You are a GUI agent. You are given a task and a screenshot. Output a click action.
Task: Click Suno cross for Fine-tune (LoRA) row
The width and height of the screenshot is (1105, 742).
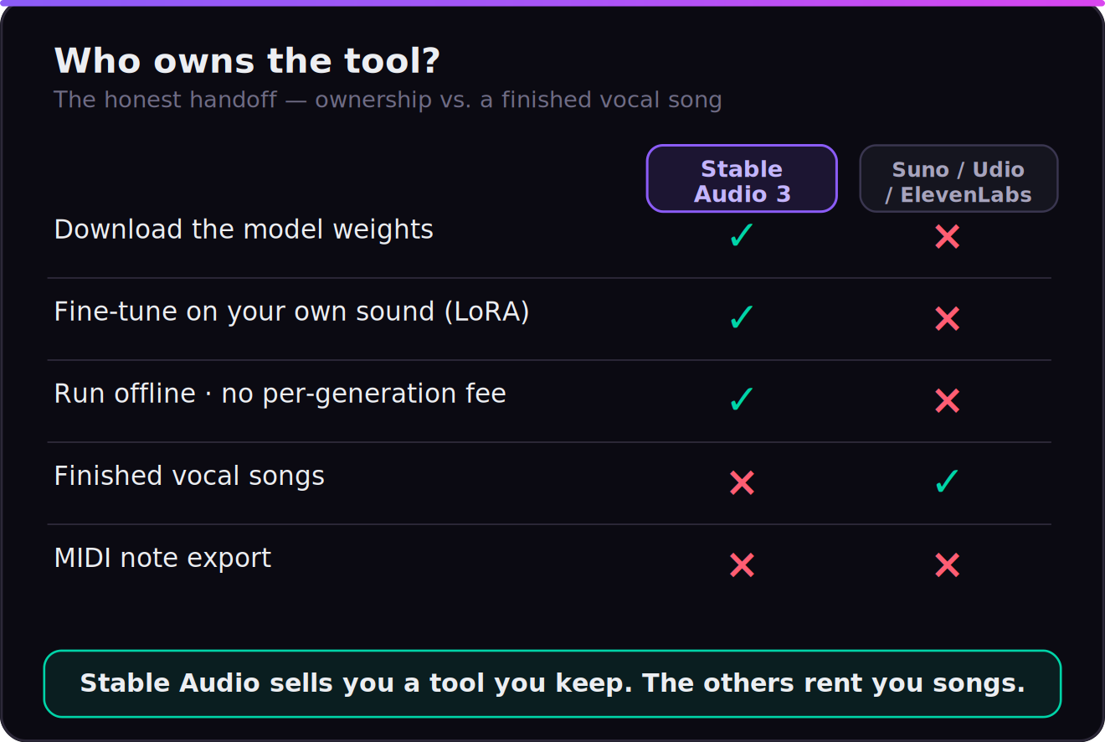(947, 319)
